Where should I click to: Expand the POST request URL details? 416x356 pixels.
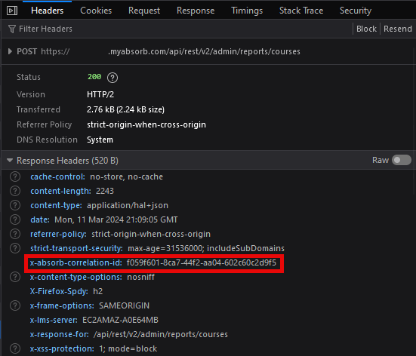(x=10, y=51)
